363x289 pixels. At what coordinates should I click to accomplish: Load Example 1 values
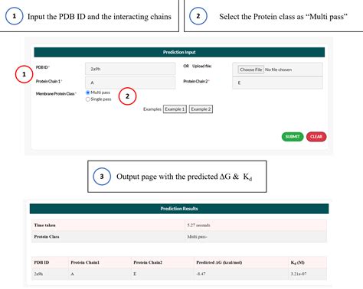(x=175, y=109)
